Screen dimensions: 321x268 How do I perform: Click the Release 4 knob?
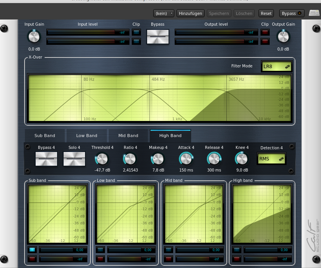coord(214,159)
